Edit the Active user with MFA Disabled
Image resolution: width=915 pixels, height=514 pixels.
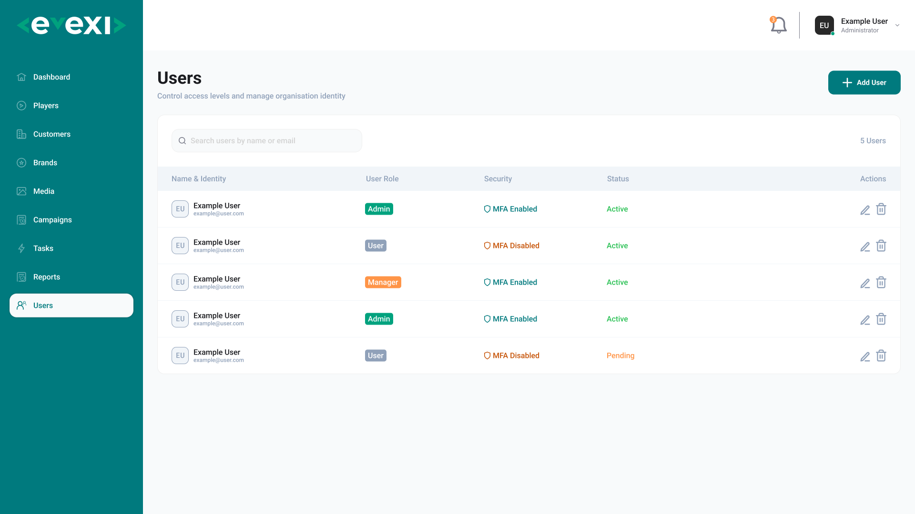(865, 247)
